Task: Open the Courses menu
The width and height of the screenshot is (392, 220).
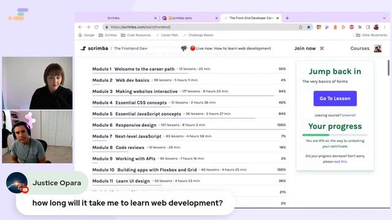Action: (x=360, y=48)
